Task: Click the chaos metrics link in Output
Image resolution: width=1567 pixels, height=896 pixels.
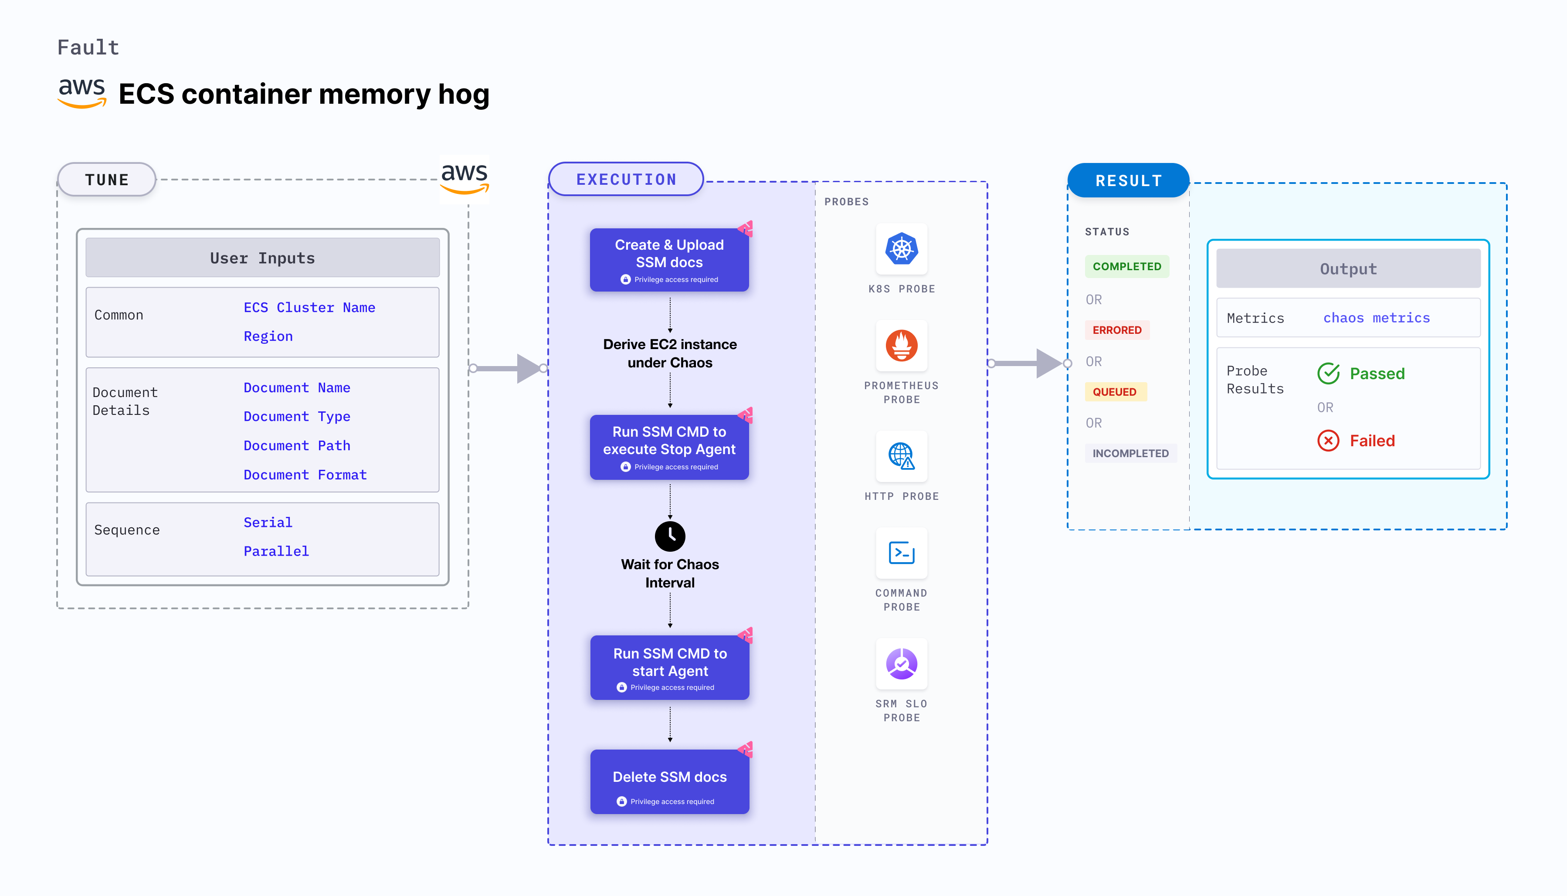Action: tap(1377, 318)
